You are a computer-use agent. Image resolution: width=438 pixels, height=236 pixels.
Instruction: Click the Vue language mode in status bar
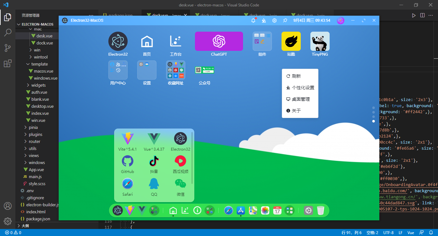pyautogui.click(x=411, y=232)
